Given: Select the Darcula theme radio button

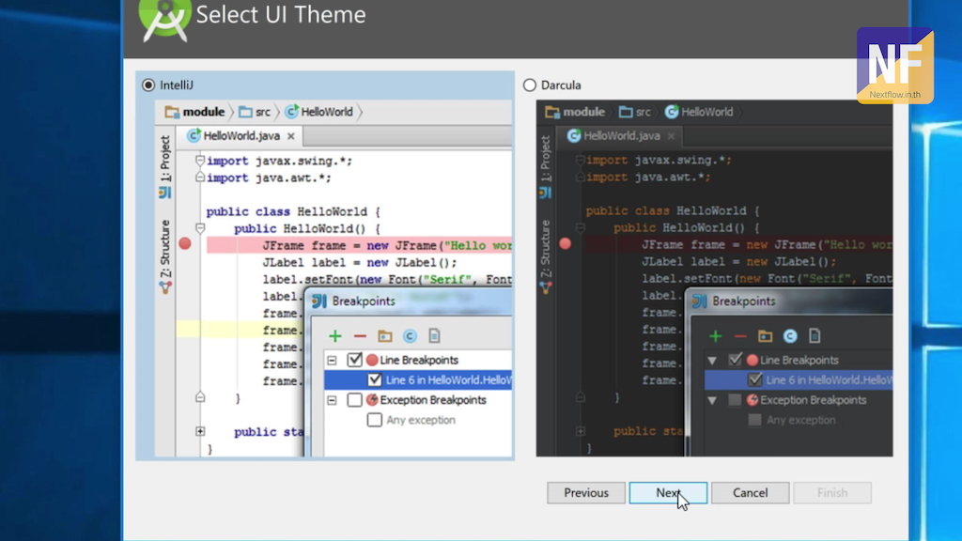Looking at the screenshot, I should [532, 84].
